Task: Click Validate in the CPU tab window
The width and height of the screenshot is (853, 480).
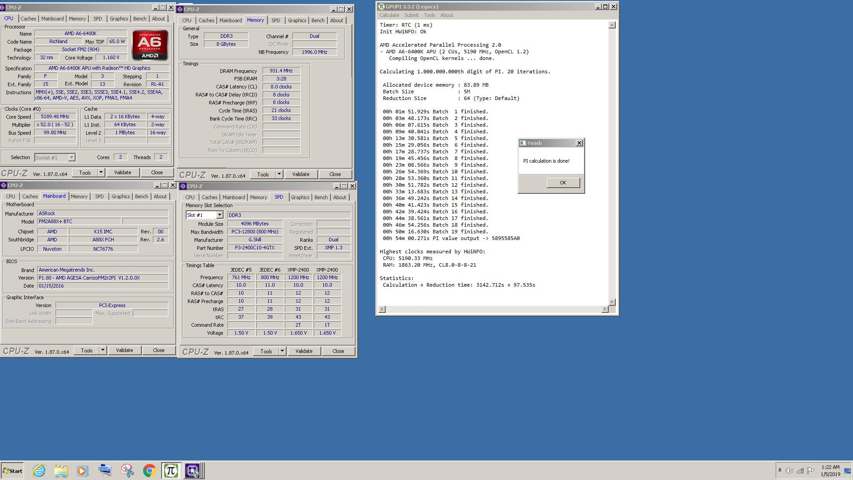Action: (123, 172)
